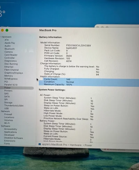This screenshot has height=170, width=139.
Task: Select PCI in the sidebar
Action: click(x=6, y=82)
